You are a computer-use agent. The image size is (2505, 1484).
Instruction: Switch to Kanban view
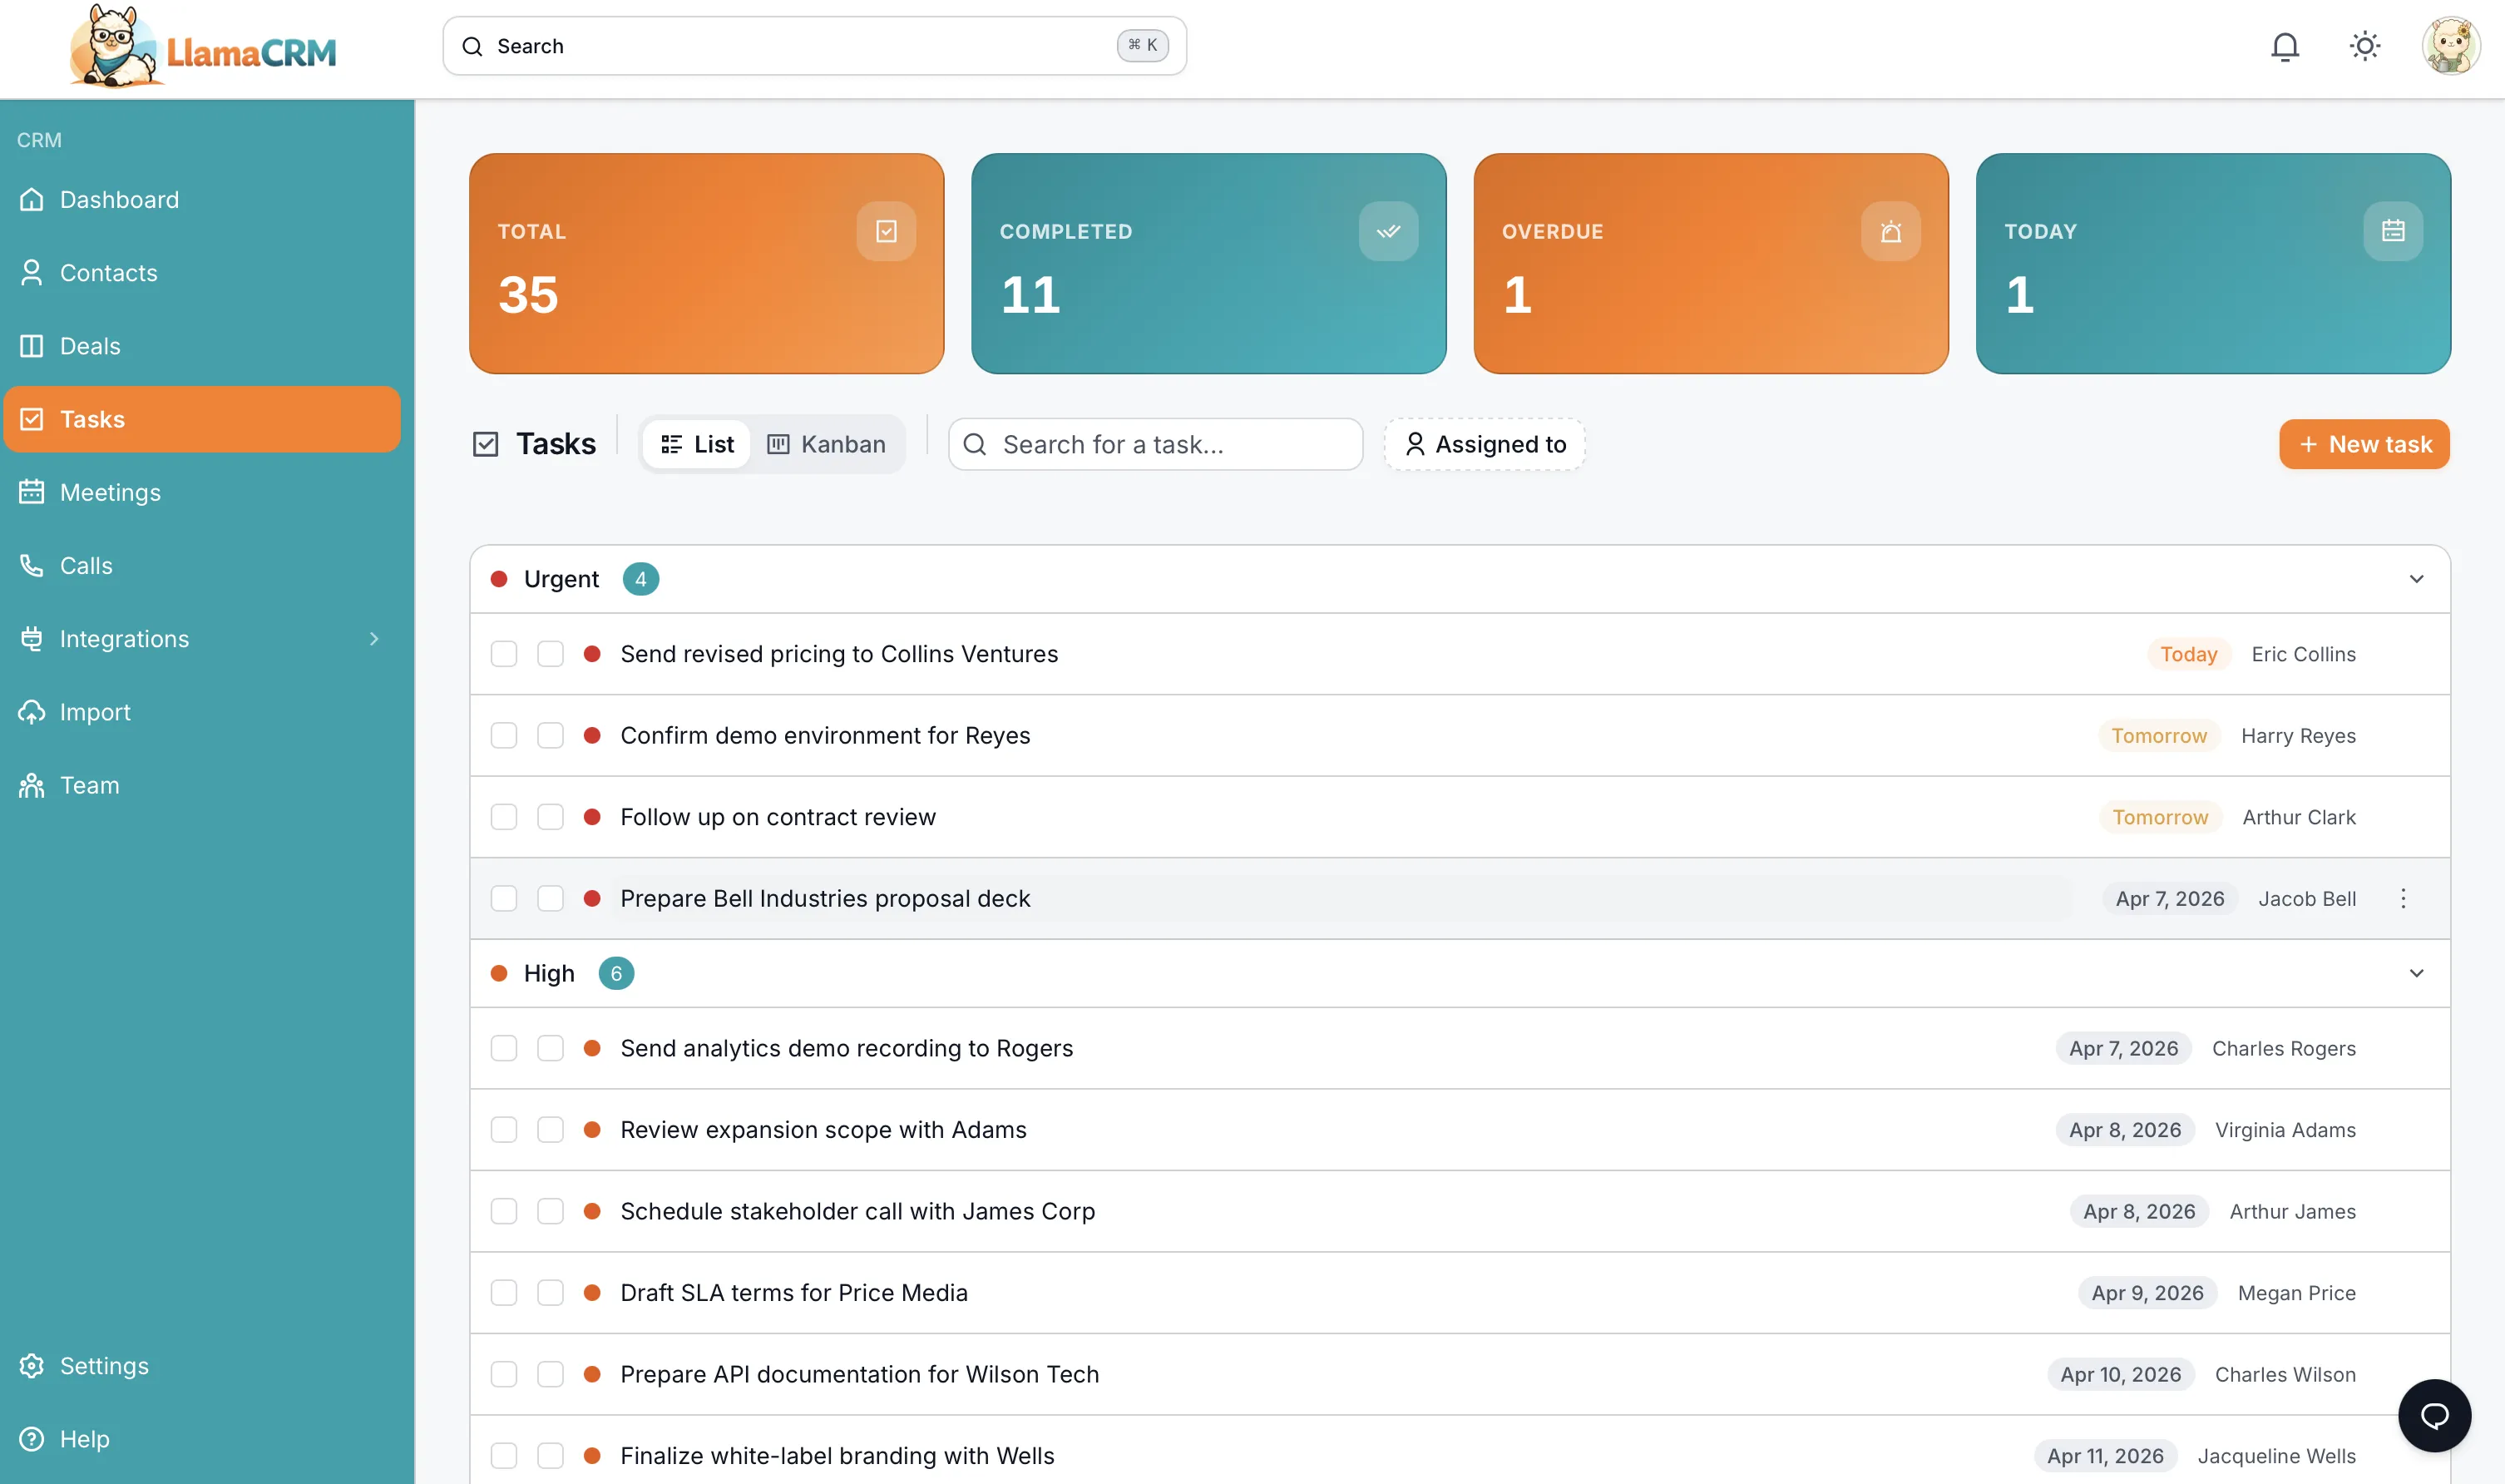(x=827, y=444)
